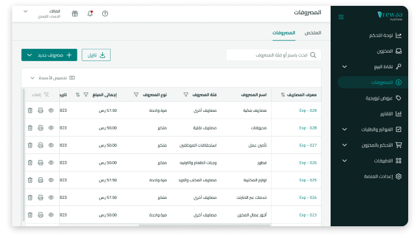Open expense link Exp - 026

click(308, 163)
